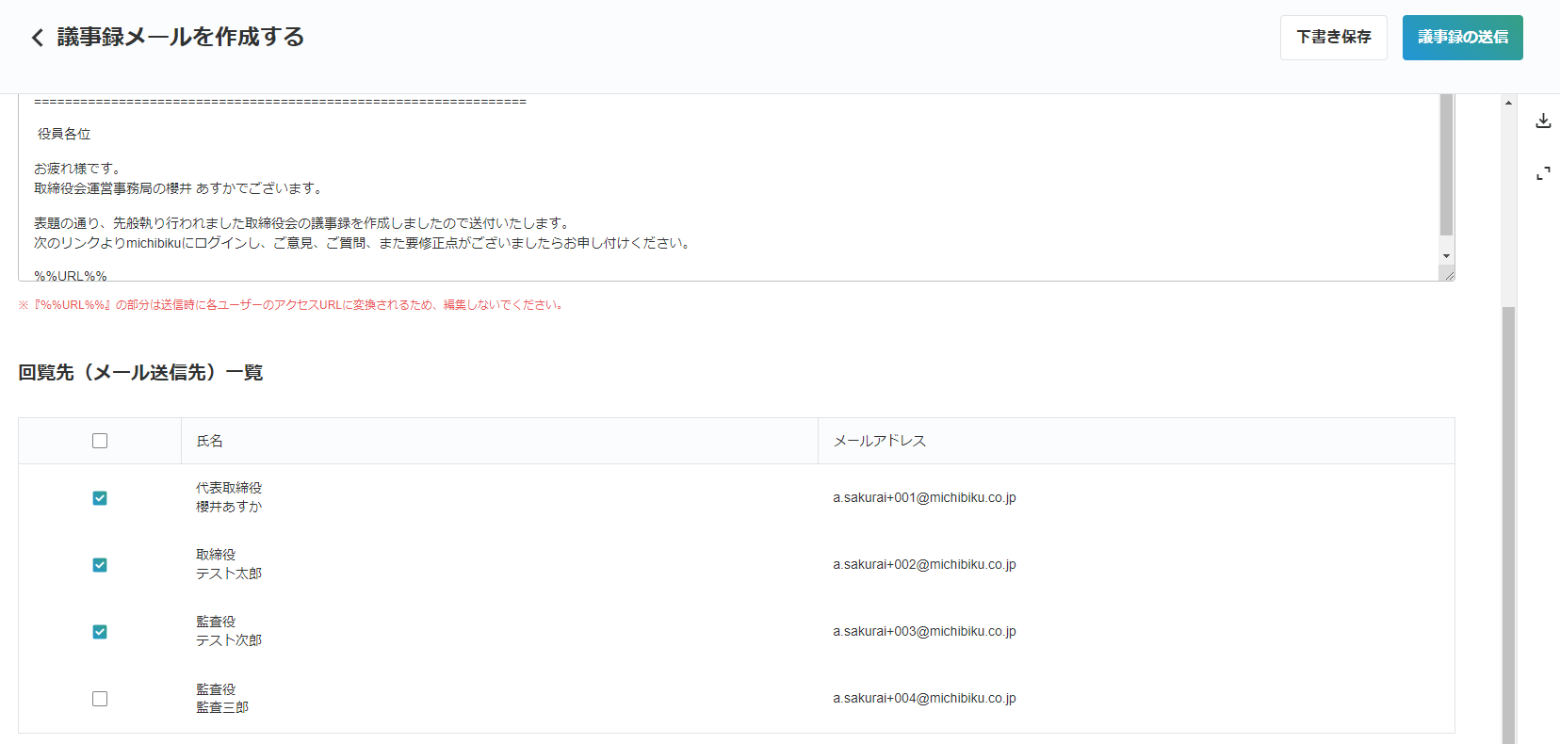Uncheck the 取締役 テスト太郎 checkbox
This screenshot has width=1560, height=744.
[x=100, y=565]
